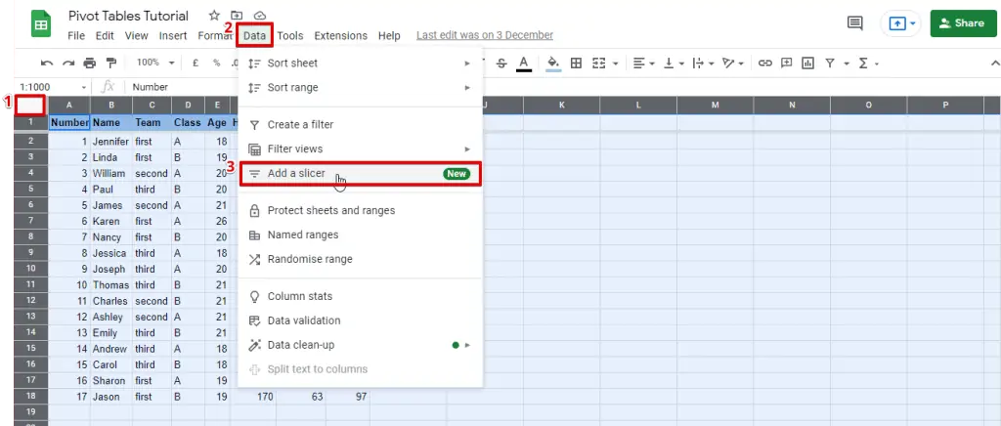
Task: Select Column stats menu item
Action: pos(360,296)
